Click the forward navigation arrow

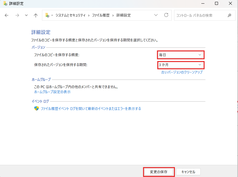coord(17,15)
